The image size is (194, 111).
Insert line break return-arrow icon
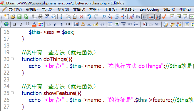[55, 25]
